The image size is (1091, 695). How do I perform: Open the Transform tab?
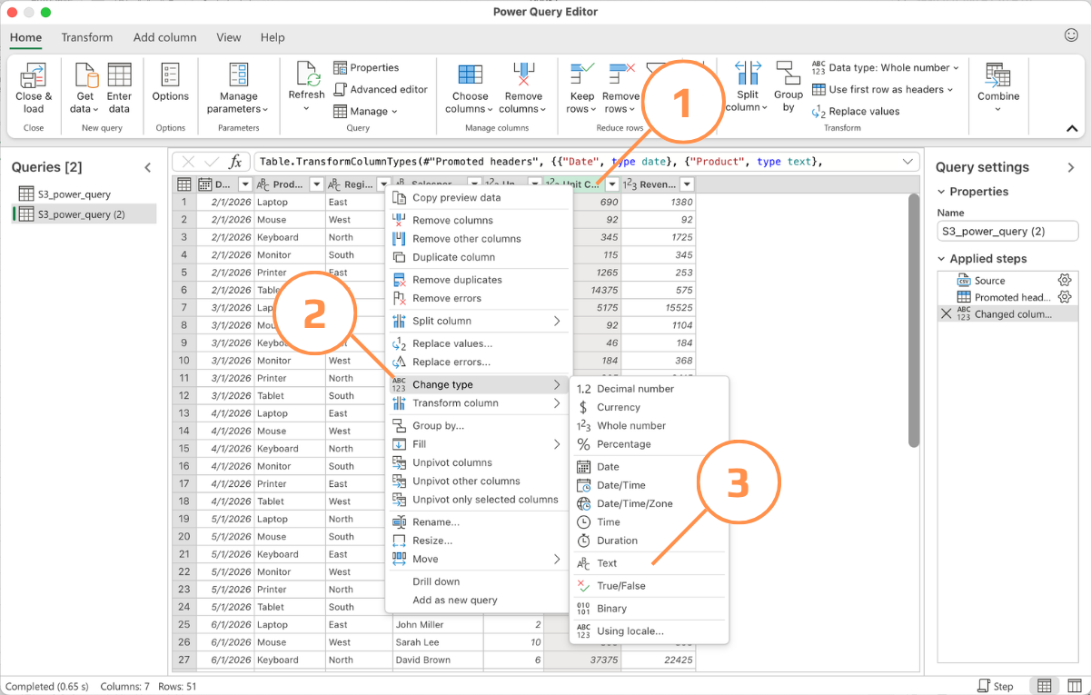pyautogui.click(x=87, y=37)
